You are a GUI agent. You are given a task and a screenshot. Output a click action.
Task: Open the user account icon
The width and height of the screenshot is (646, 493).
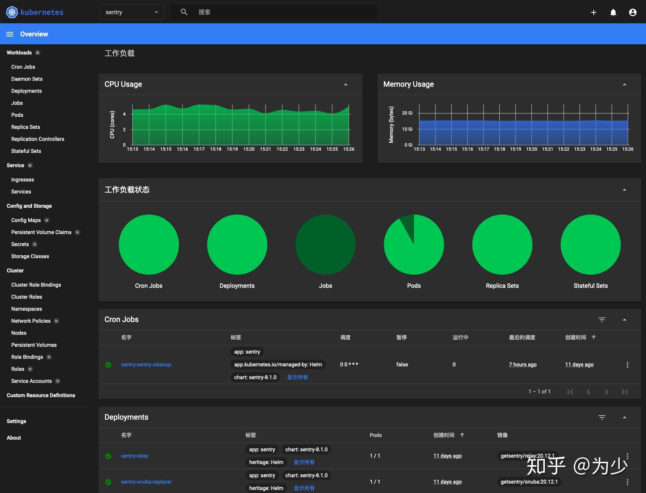[x=633, y=12]
